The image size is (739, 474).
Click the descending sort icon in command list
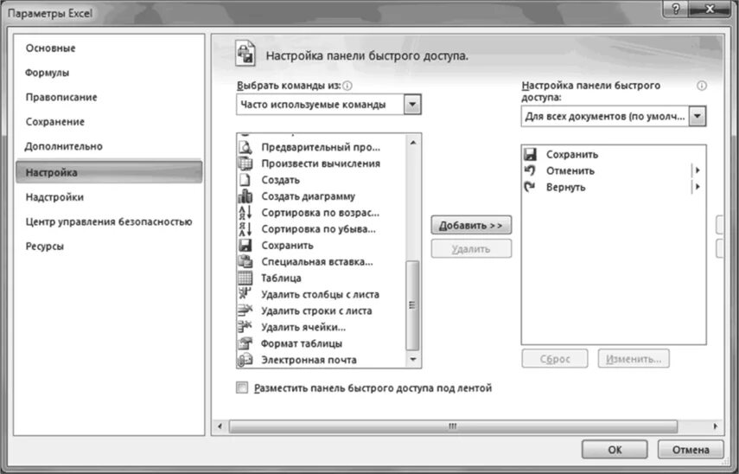(x=245, y=228)
